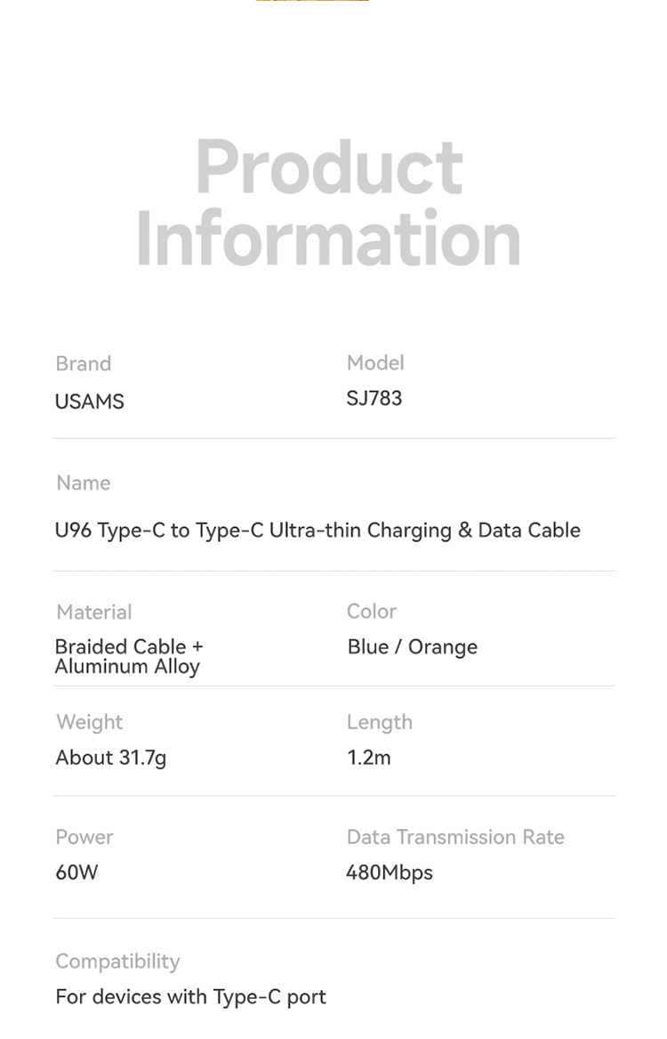The image size is (667, 1039).
Task: Select the Weight label
Action: click(x=89, y=722)
